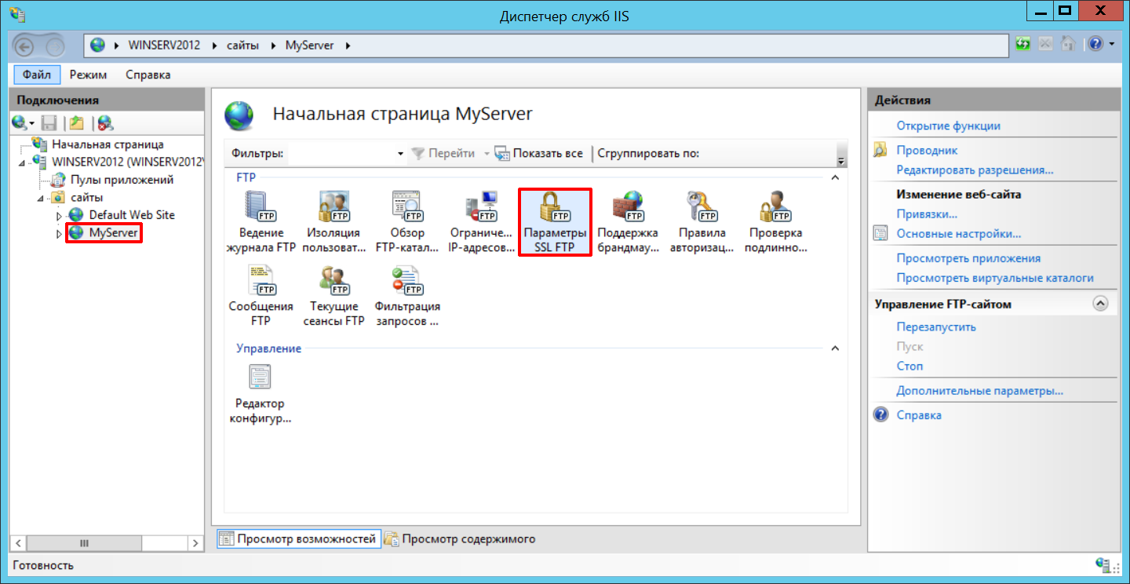Click the help question mark icon top right
Image resolution: width=1130 pixels, height=584 pixels.
point(1096,44)
